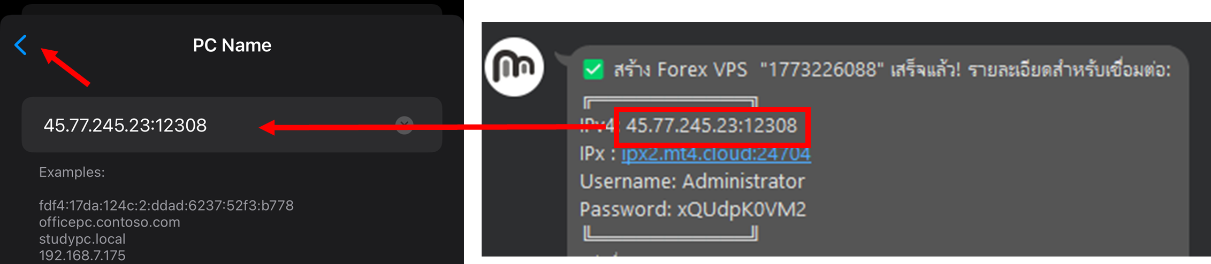This screenshot has width=1211, height=264.
Task: Click the top box-drawing border in message
Action: coord(671,103)
